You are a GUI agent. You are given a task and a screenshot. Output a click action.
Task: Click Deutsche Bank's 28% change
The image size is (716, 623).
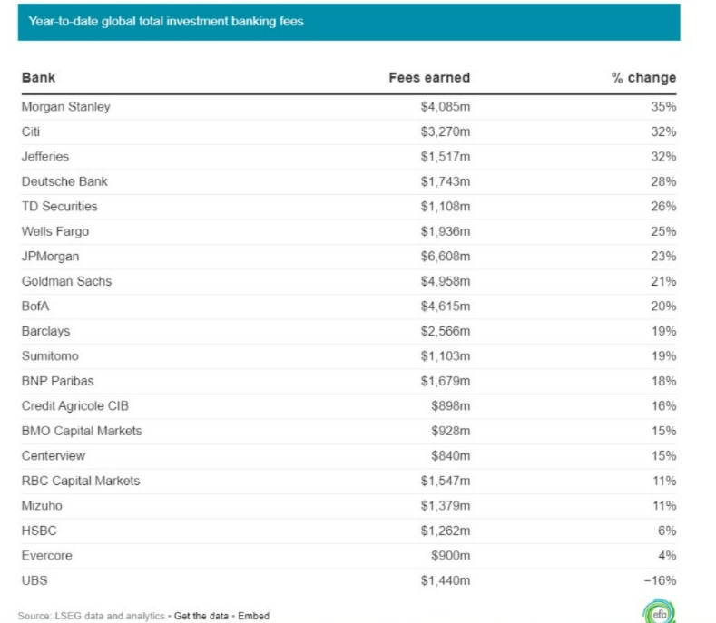pos(663,181)
